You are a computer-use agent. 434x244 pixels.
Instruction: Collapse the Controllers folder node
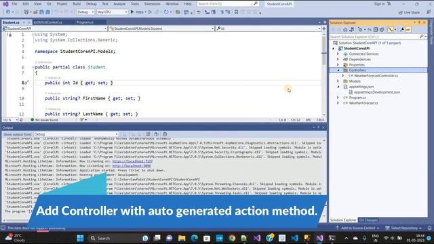click(x=338, y=70)
